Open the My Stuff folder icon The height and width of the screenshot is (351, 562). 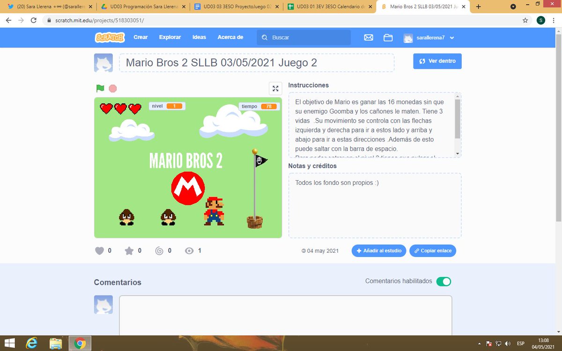(x=388, y=37)
